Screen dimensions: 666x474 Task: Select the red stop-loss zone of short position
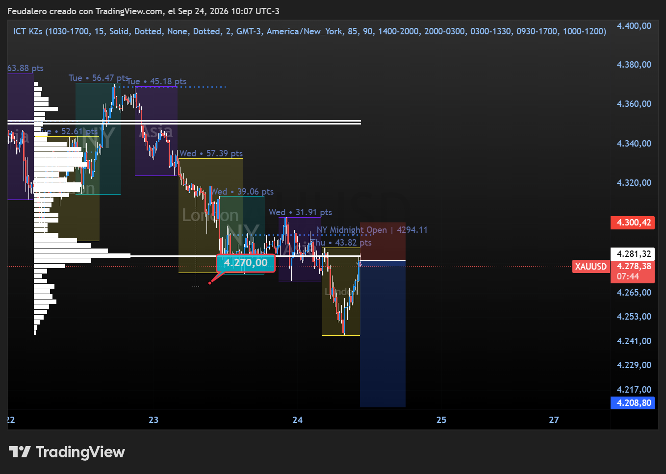(383, 242)
